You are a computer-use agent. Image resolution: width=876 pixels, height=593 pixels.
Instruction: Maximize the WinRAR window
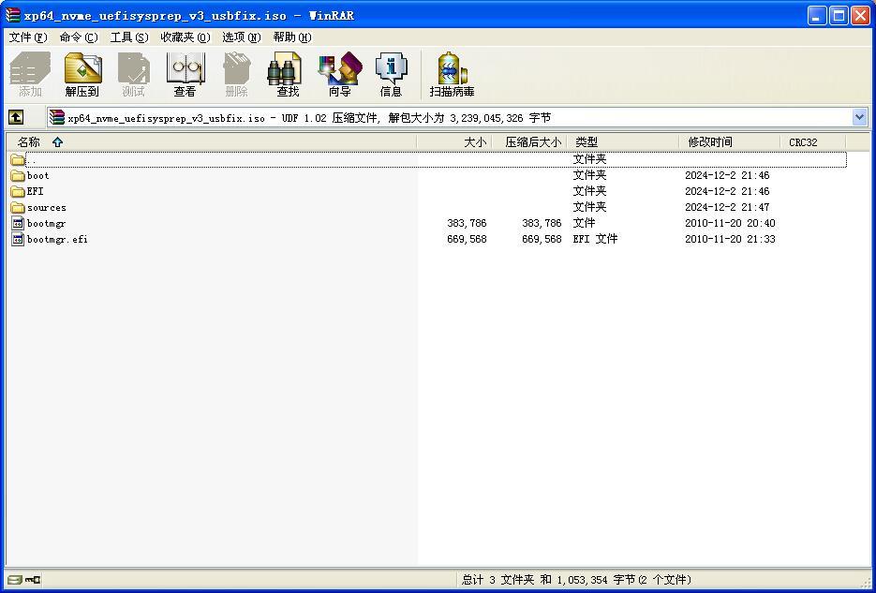click(x=839, y=16)
